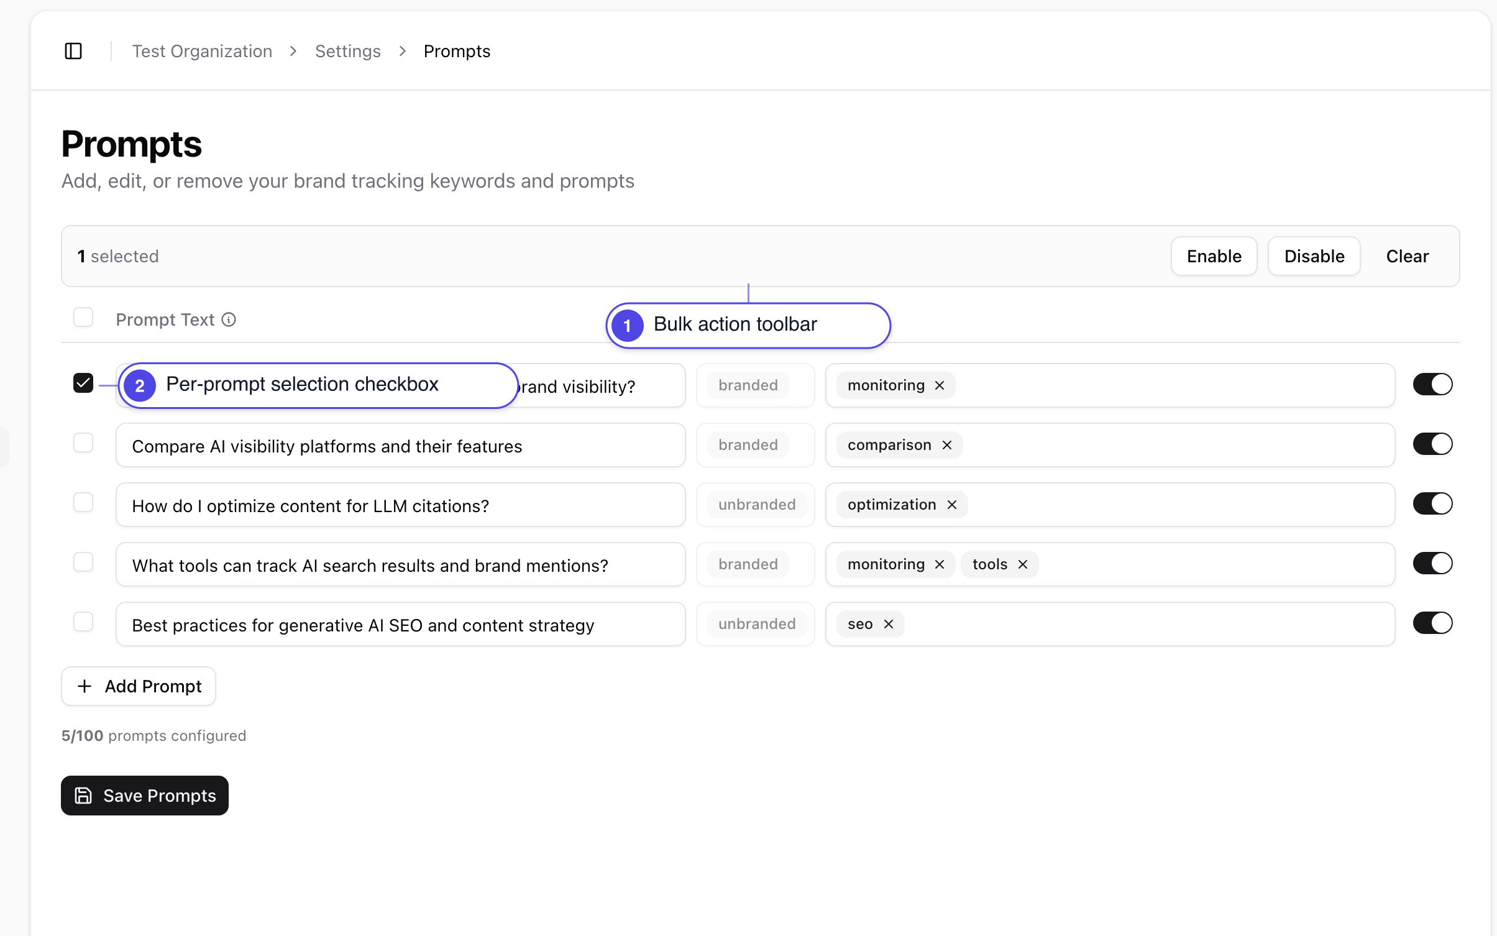Click the Disable bulk action button
1497x936 pixels.
point(1314,256)
